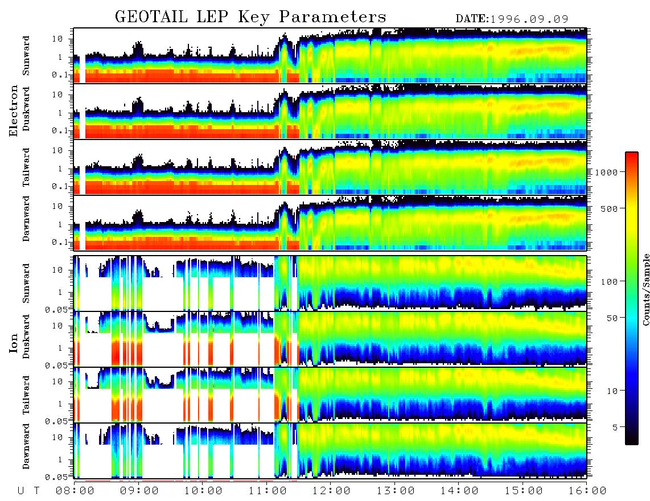Click the '13:00' time tick label
Screen dimensions: 650x501
point(396,491)
